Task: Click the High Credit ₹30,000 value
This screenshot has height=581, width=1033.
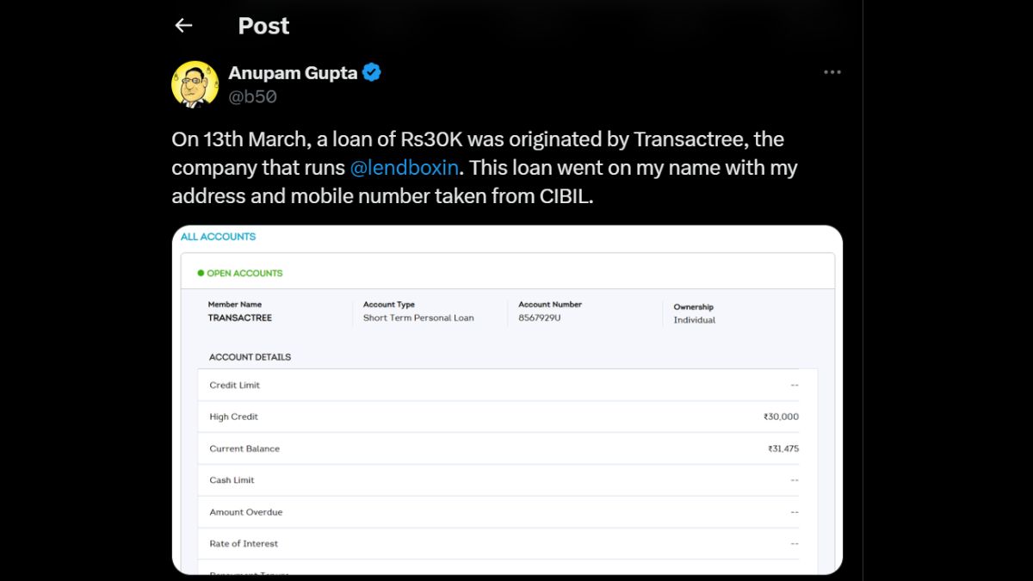Action: (x=781, y=417)
